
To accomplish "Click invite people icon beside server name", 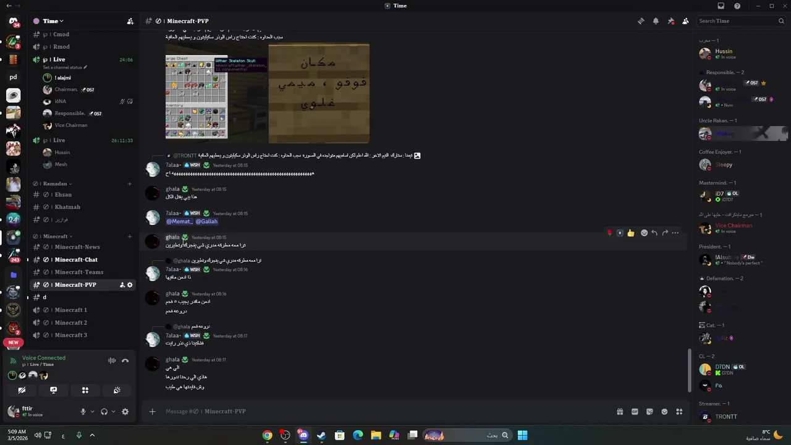I will [x=130, y=21].
